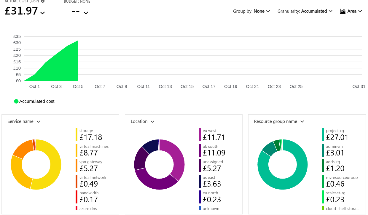Change the Resource group name chart grouping
368x215 pixels.
tap(279, 121)
